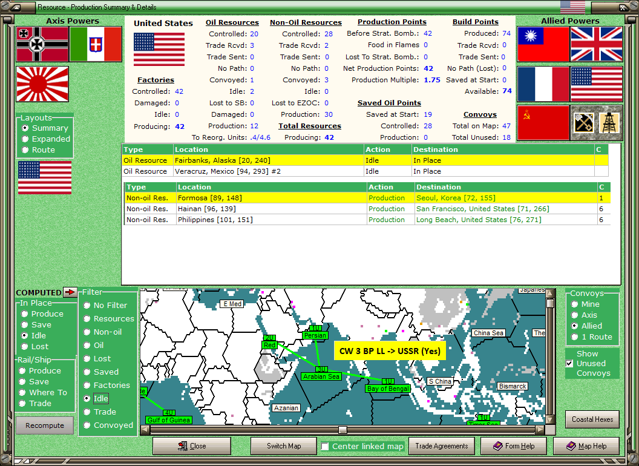Select Philippines non-oil resource row

[x=367, y=220]
